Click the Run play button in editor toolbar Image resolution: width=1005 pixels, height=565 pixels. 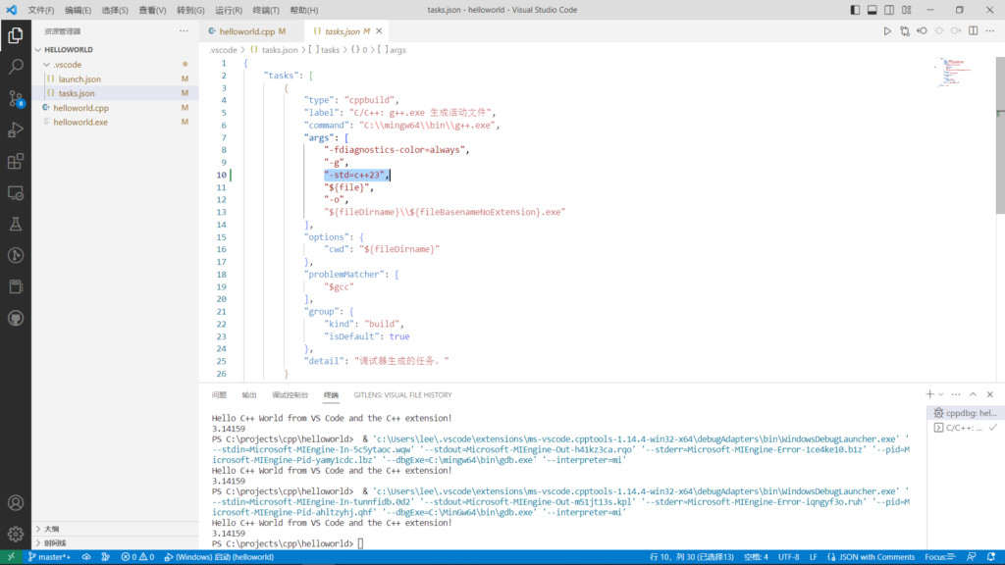[887, 31]
